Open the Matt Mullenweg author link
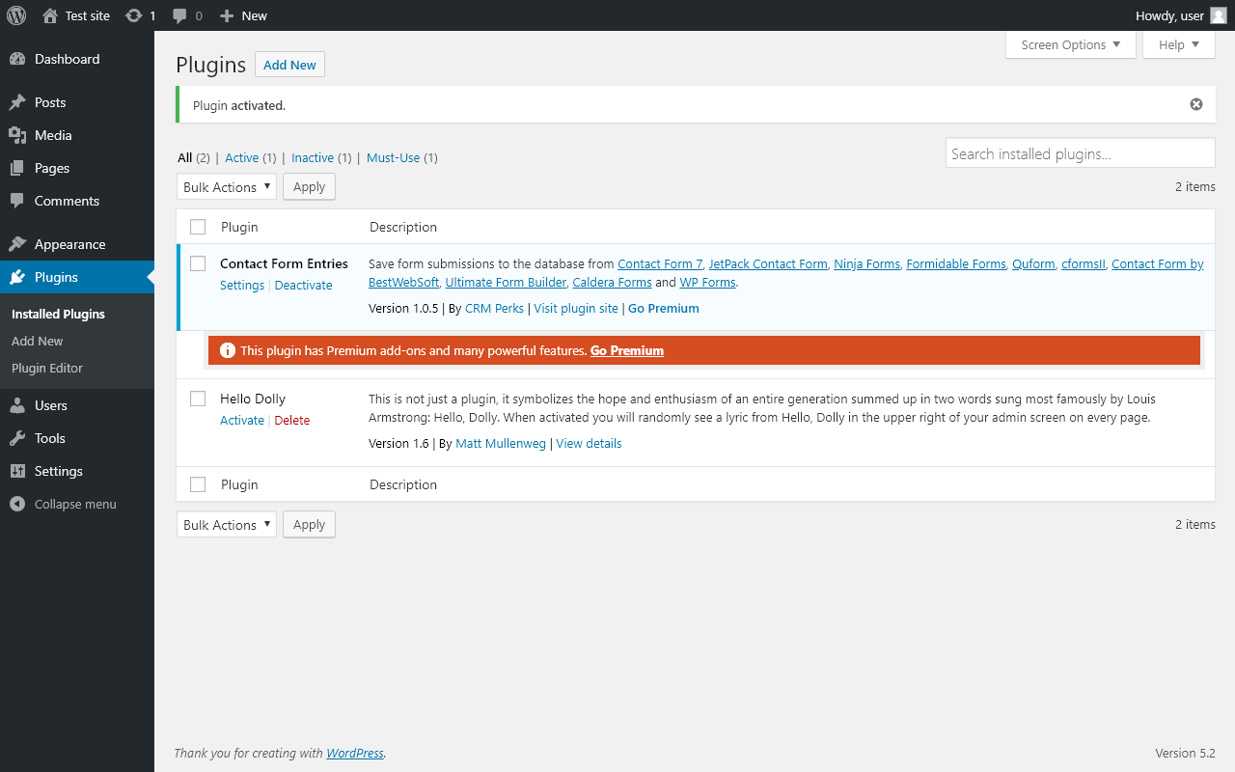 click(501, 443)
